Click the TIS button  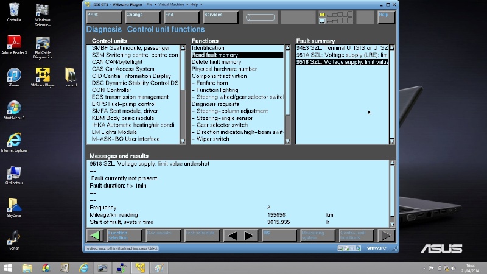pos(279,236)
